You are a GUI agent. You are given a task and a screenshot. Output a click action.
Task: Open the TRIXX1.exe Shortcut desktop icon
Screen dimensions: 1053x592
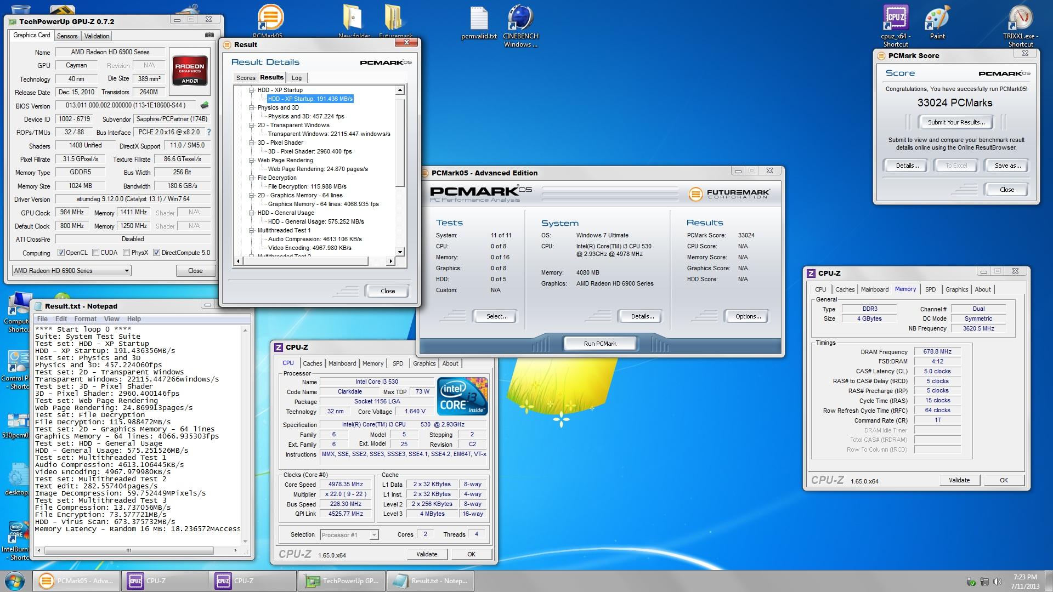(1021, 26)
